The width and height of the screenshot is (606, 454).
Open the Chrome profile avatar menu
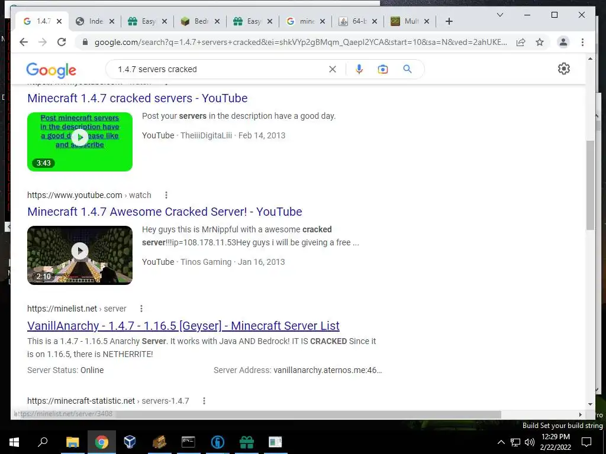(563, 42)
